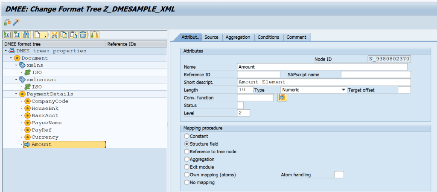The height and width of the screenshot is (192, 437).
Task: Click the SAPscript name input field
Action: (376, 75)
